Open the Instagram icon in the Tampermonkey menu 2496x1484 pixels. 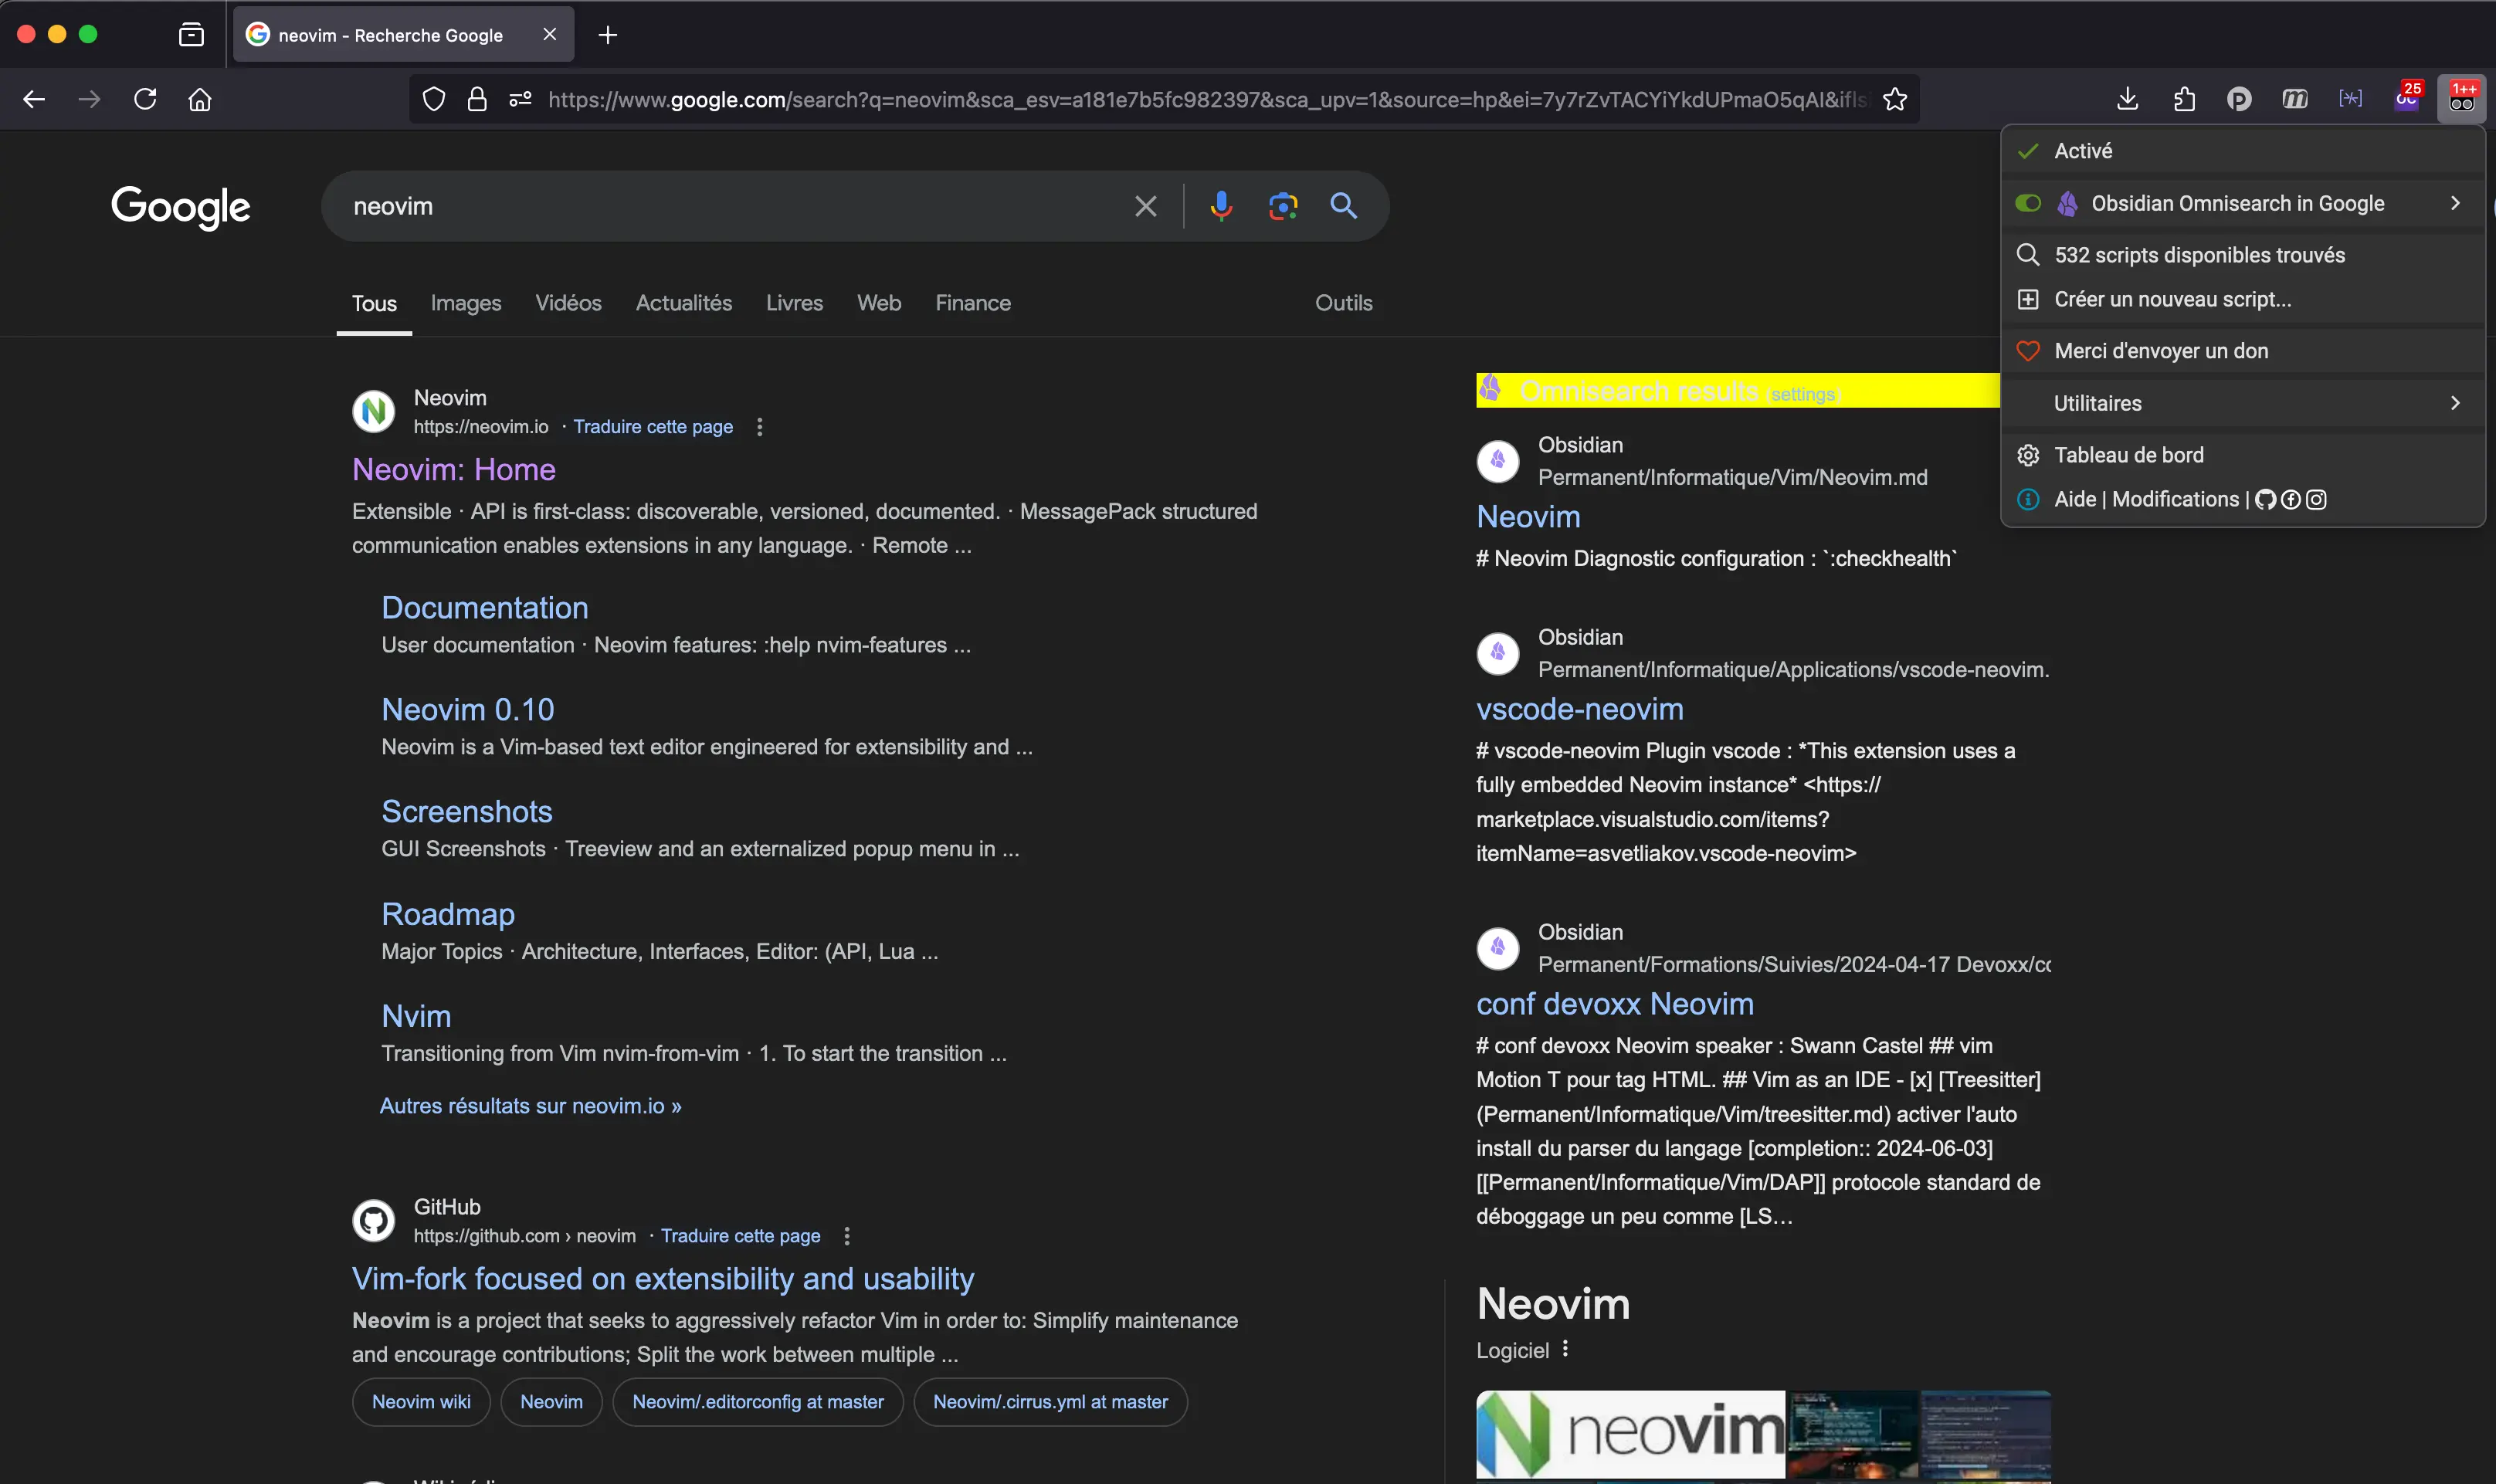[2316, 499]
